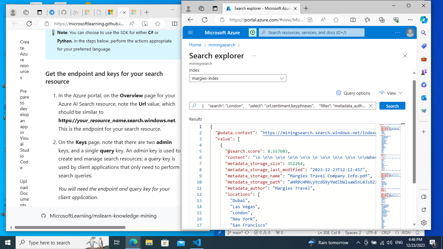Open new tab in the left browser window
Image resolution: width=443 pixels, height=249 pixels.
(x=147, y=12)
